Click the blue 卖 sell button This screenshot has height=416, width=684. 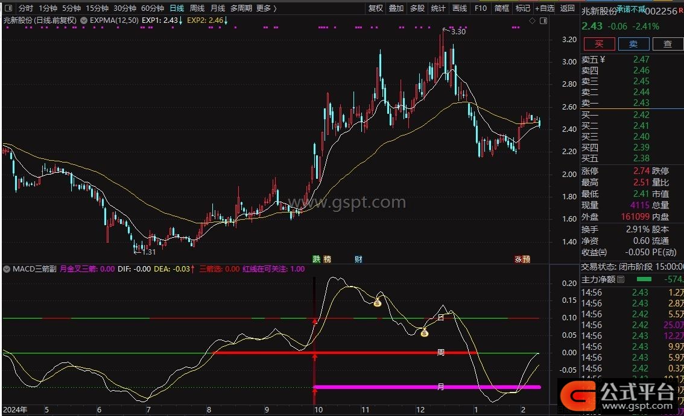(x=633, y=44)
